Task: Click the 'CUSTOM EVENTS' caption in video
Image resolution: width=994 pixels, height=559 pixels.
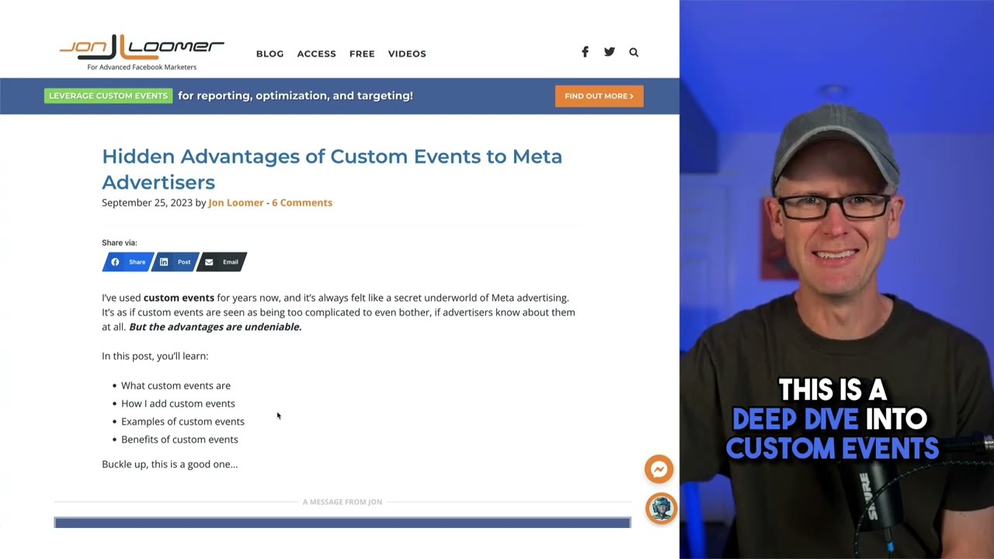Action: tap(832, 449)
